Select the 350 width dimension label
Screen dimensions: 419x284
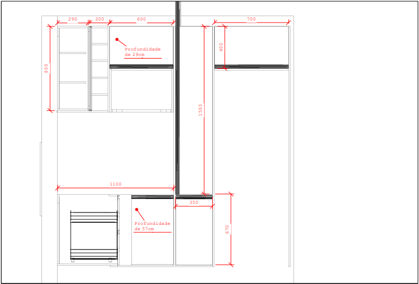[194, 202]
